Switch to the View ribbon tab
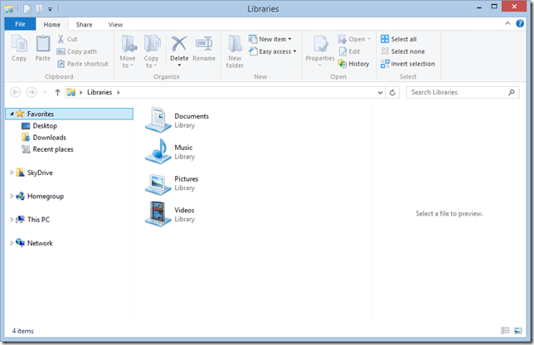Image resolution: width=534 pixels, height=345 pixels. coord(115,25)
